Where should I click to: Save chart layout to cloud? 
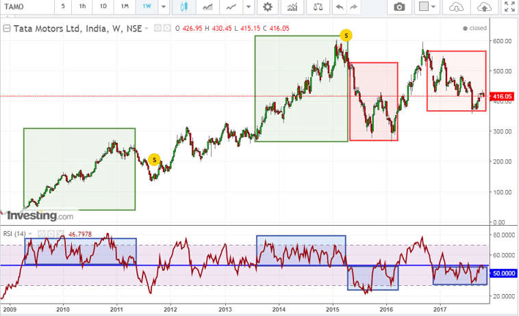484,7
